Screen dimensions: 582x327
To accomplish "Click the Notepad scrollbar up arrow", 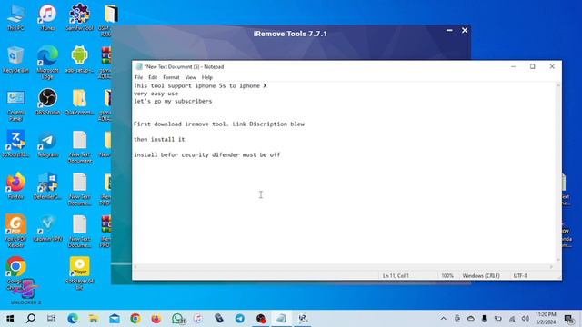I will (557, 85).
